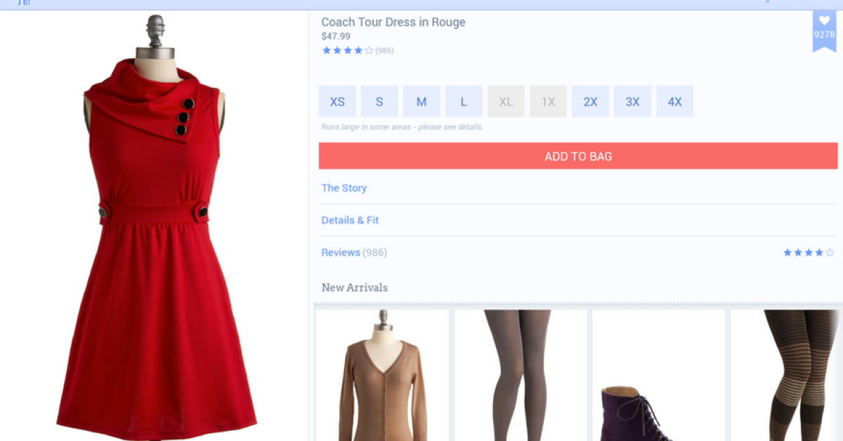
Task: Click the $47.99 price text
Action: (x=336, y=37)
